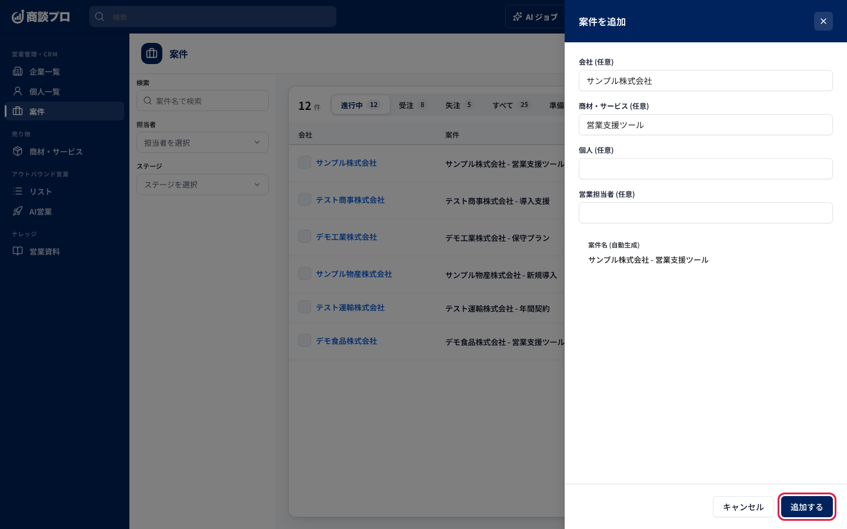Open the デモ工業株式会社 company link
This screenshot has height=529, width=847.
346,237
